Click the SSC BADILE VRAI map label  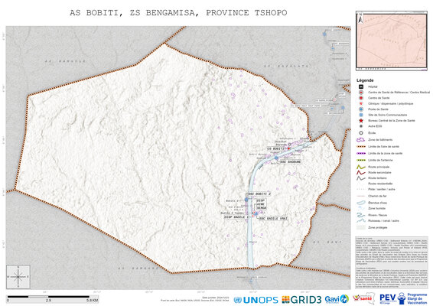(273, 219)
